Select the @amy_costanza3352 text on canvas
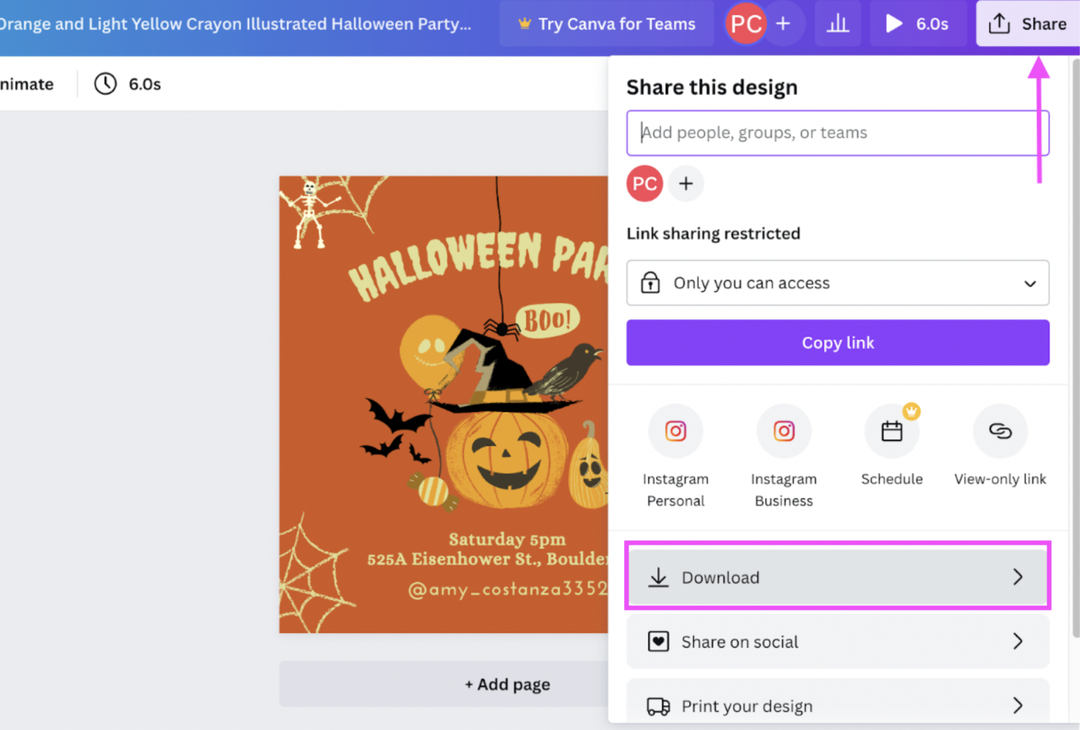1080x730 pixels. 508,589
